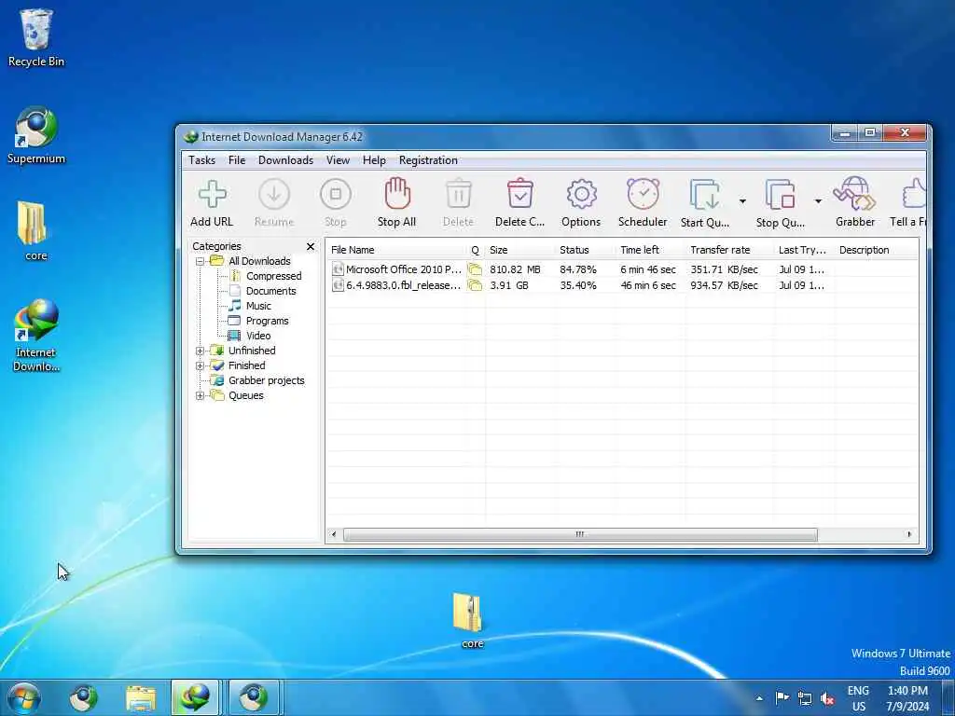Open Start Queue dropdown arrow

point(742,201)
